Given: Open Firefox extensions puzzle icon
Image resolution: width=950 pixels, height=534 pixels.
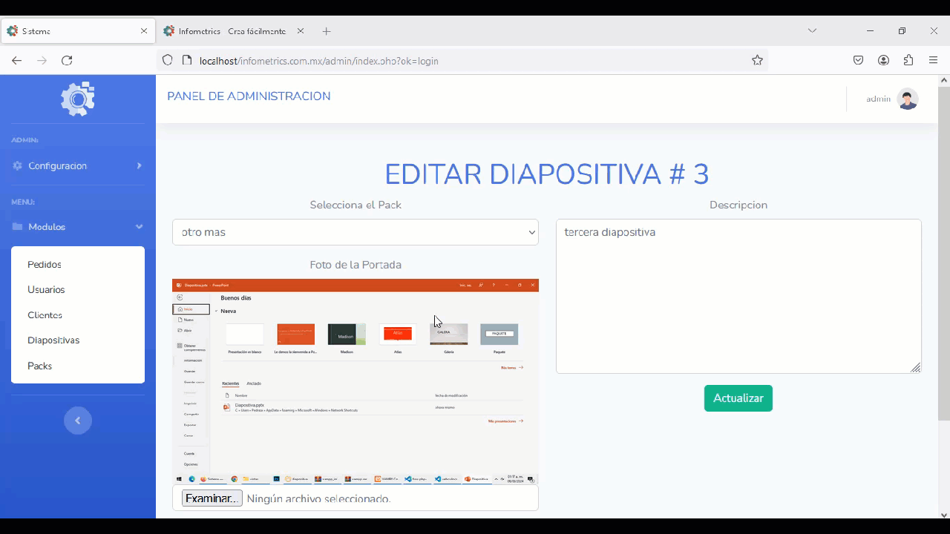Looking at the screenshot, I should point(908,61).
